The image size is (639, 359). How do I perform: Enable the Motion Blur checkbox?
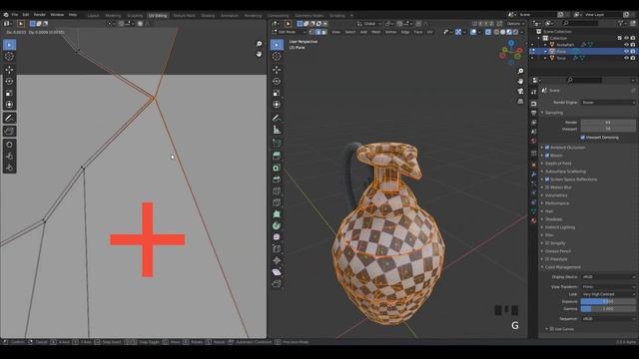click(547, 187)
